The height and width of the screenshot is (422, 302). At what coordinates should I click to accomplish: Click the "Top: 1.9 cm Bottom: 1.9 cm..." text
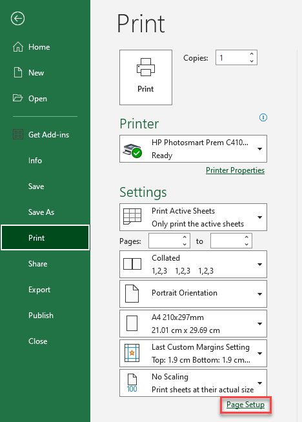point(201,360)
